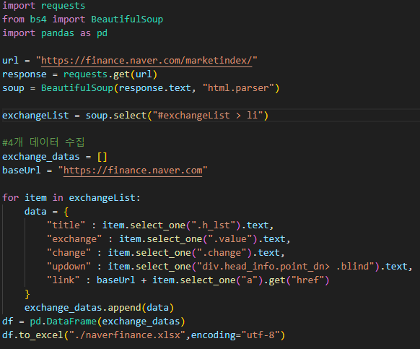This screenshot has width=420, height=349.
Task: Click the ".change" selector string
Action: [x=222, y=253]
